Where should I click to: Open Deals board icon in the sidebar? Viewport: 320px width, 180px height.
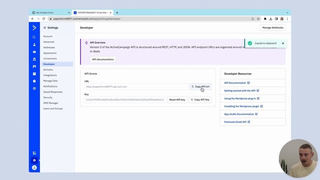[x=34, y=66]
